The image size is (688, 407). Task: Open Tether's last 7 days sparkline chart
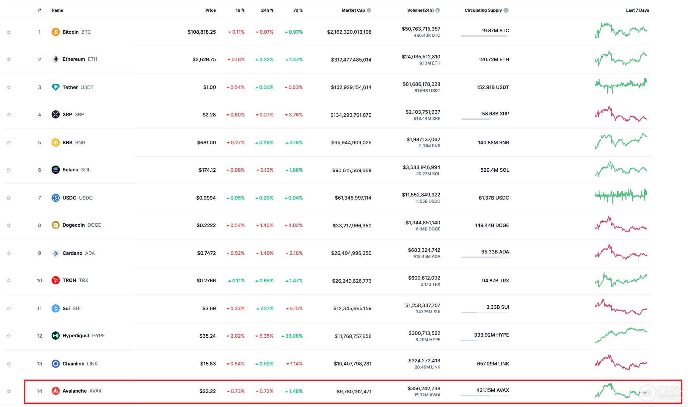pyautogui.click(x=621, y=86)
